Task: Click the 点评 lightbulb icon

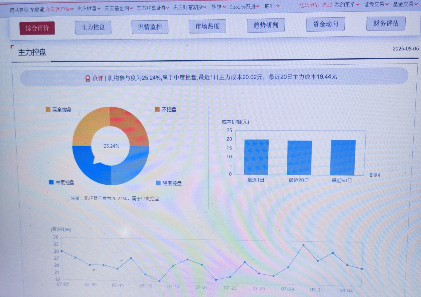Action: 88,78
